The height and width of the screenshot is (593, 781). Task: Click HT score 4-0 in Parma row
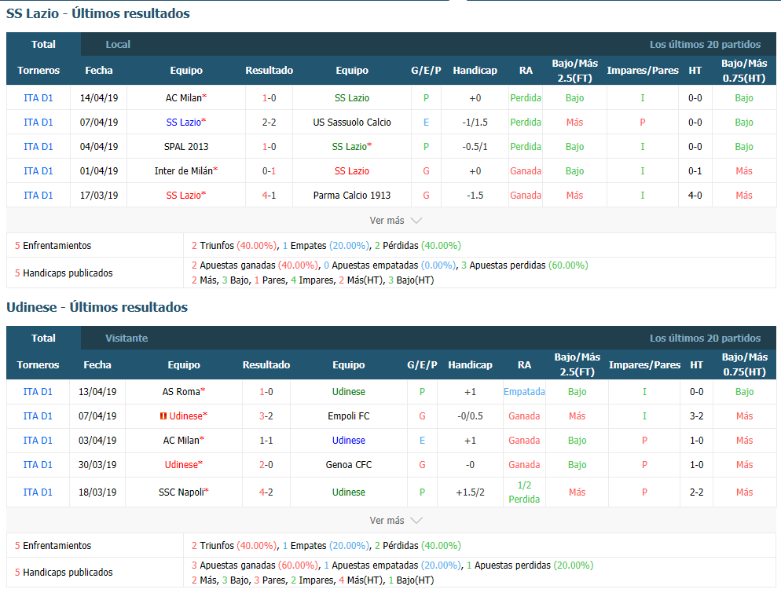pos(695,196)
